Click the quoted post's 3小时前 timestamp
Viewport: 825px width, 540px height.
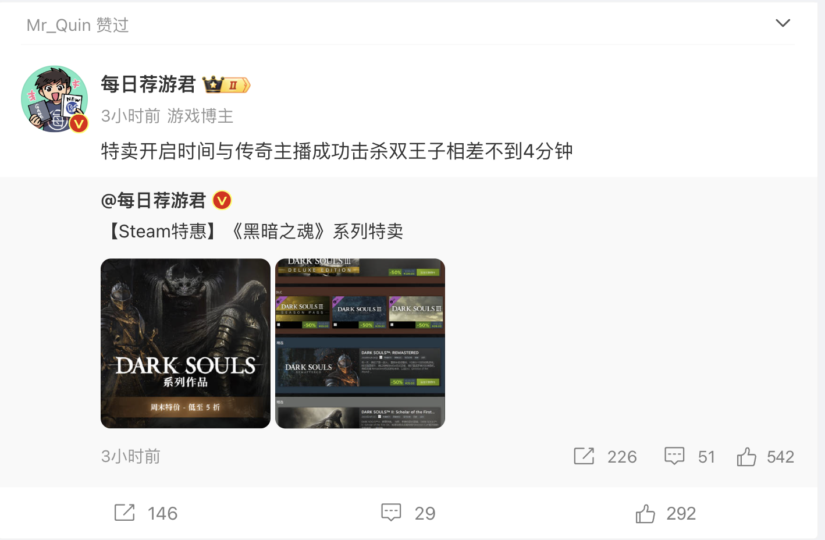pyautogui.click(x=131, y=456)
